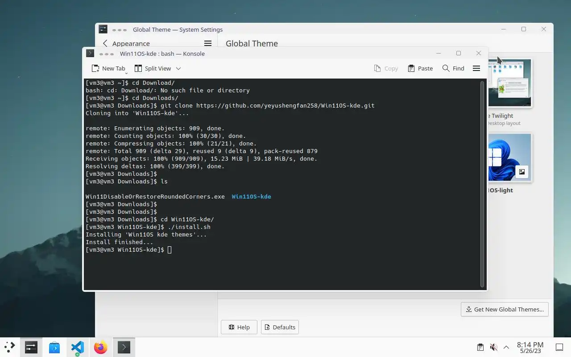Open the KDE application launcher

[10, 347]
